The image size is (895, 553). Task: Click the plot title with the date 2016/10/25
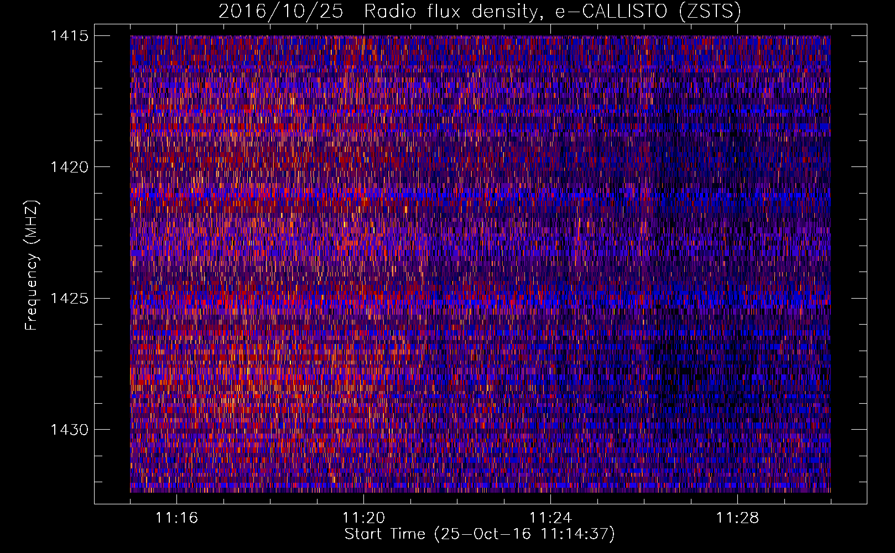[x=480, y=11]
